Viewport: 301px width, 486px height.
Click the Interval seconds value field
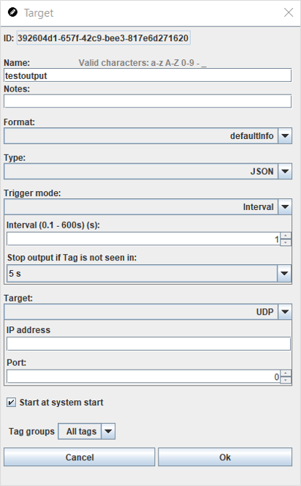coord(143,239)
